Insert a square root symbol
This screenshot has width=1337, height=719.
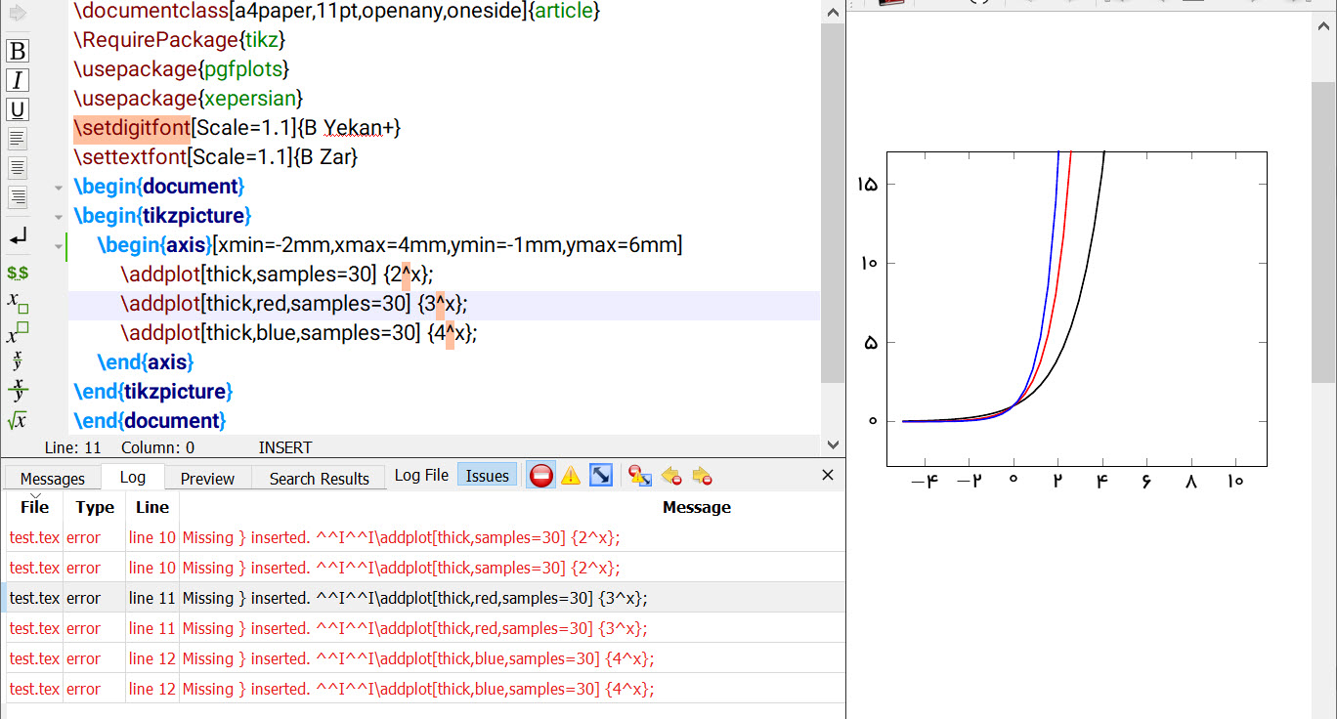18,421
